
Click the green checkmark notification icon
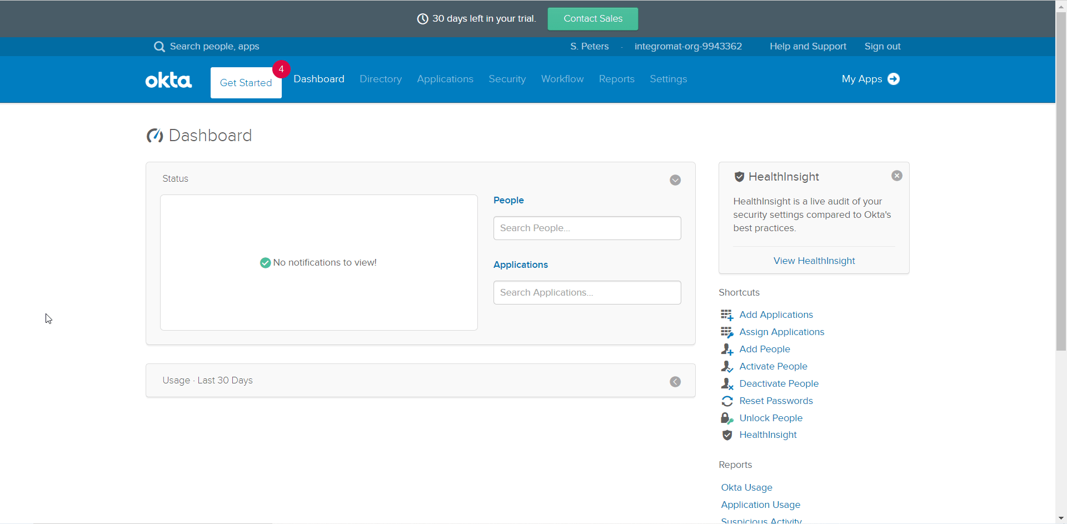[x=265, y=263]
